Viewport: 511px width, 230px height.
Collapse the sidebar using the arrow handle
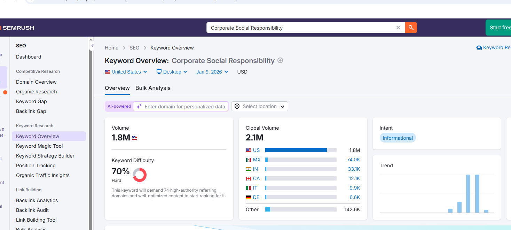92,46
